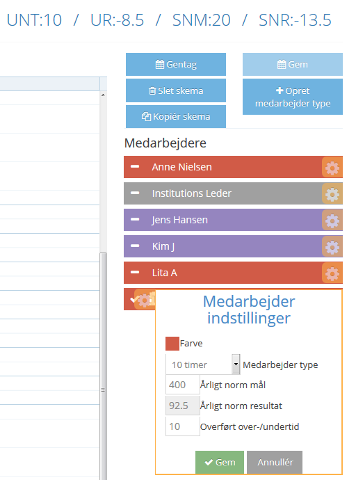The width and height of the screenshot is (356, 480).
Task: Click the UR:-8.5 header value
Action: 117,20
